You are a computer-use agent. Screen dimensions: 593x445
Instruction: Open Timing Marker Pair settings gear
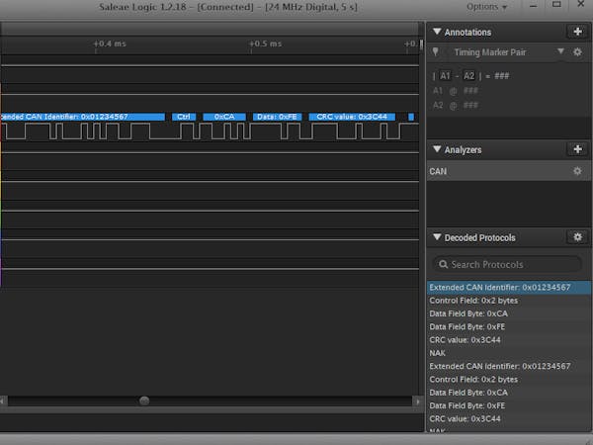click(x=577, y=51)
